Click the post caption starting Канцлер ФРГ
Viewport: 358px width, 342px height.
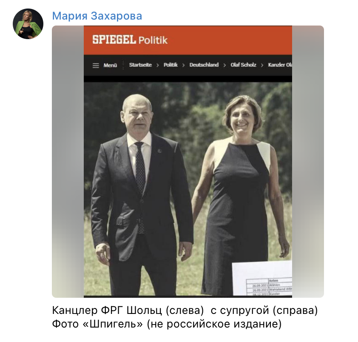click(185, 310)
